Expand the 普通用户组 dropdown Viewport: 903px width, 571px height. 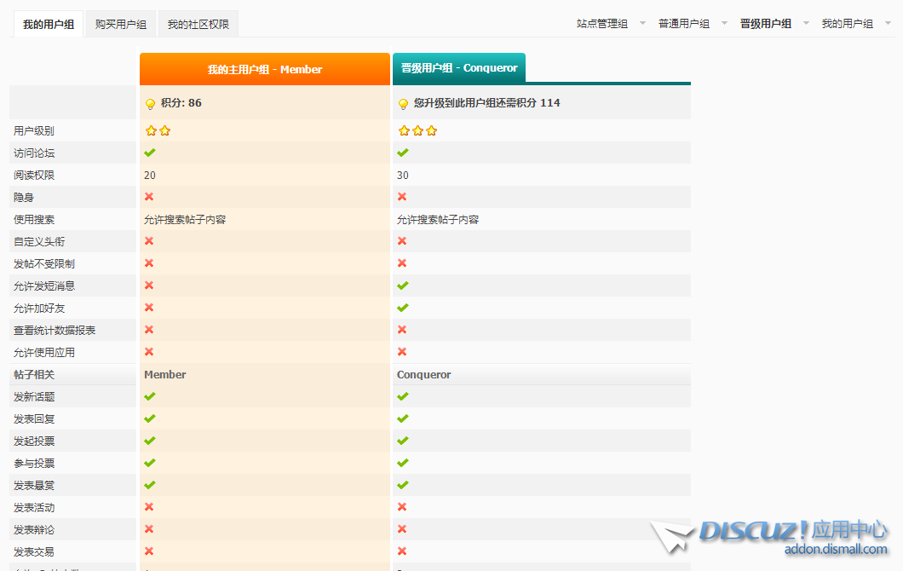[x=692, y=24]
